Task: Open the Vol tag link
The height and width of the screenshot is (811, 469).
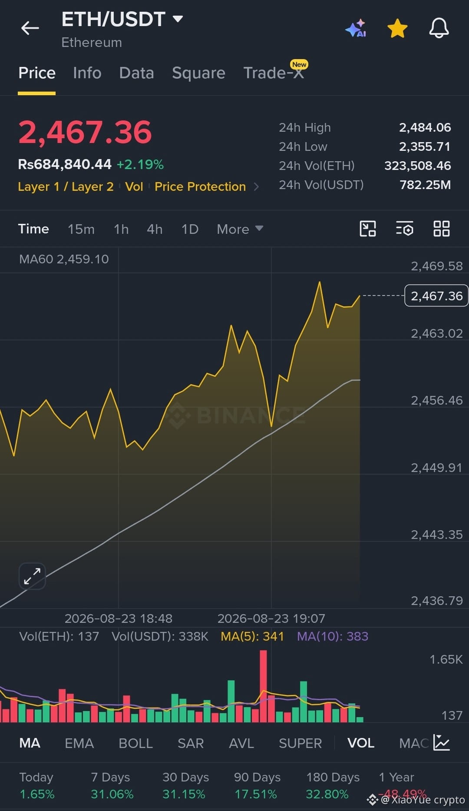Action: tap(134, 186)
